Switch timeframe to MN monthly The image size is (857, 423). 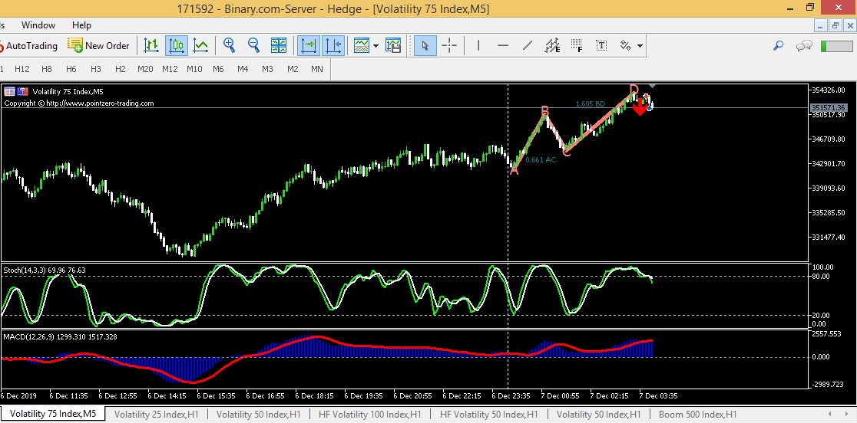(x=317, y=69)
